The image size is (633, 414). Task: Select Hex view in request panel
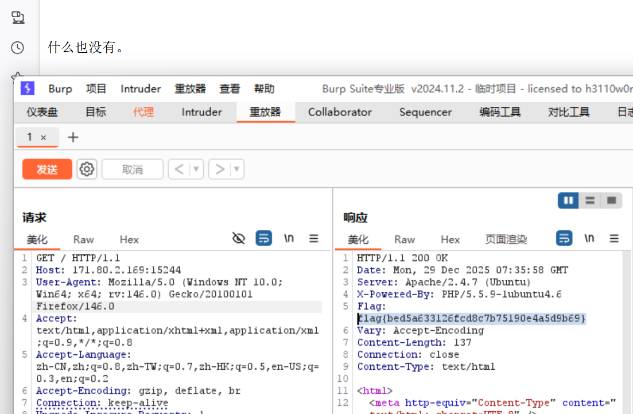(x=129, y=240)
